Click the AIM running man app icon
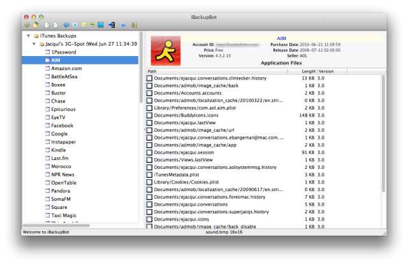This screenshot has height=265, width=408. point(166,51)
